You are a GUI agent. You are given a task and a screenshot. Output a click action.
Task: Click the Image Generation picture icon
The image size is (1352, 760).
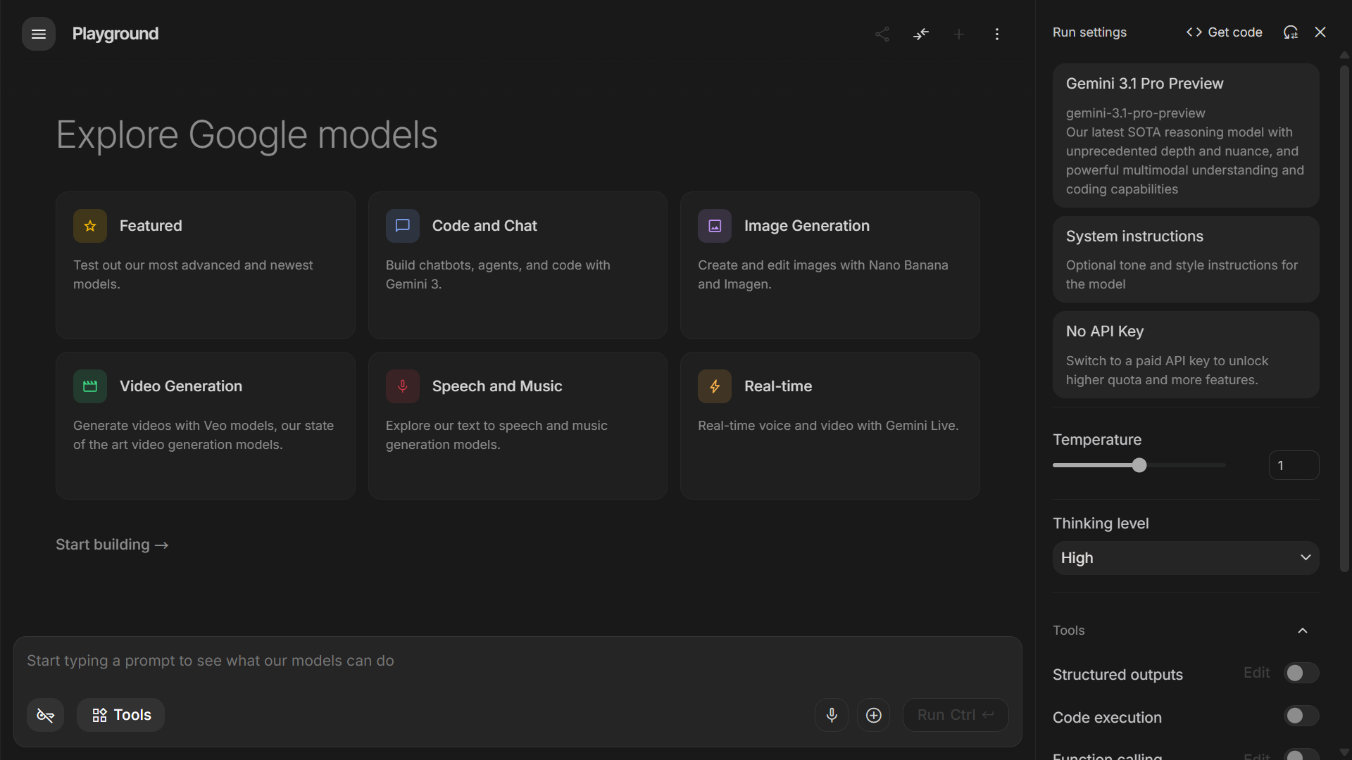(x=715, y=226)
